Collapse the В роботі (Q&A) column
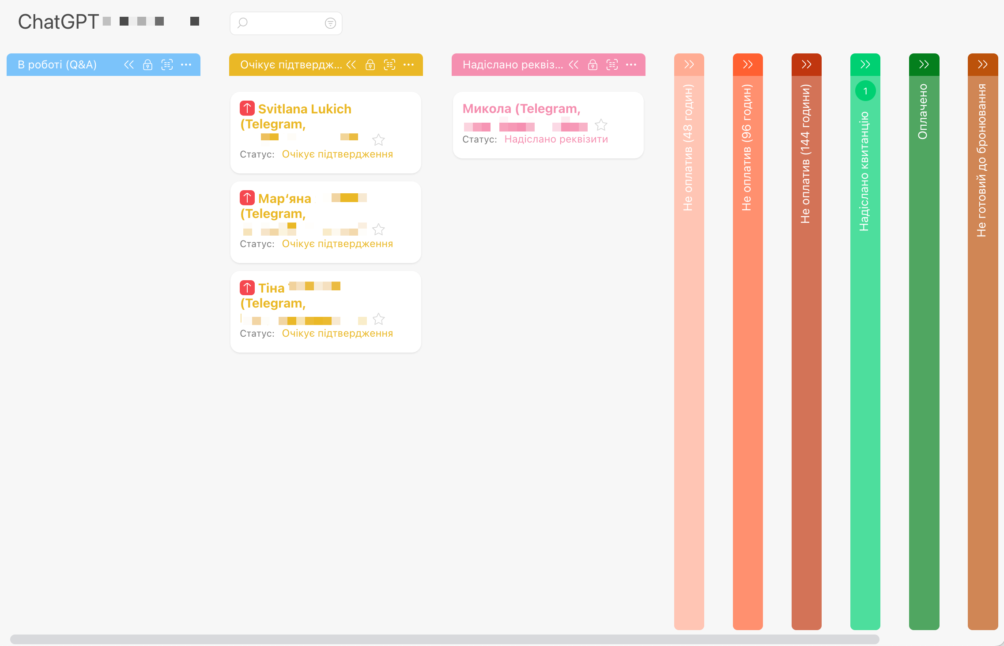Image resolution: width=1004 pixels, height=646 pixels. (x=128, y=65)
